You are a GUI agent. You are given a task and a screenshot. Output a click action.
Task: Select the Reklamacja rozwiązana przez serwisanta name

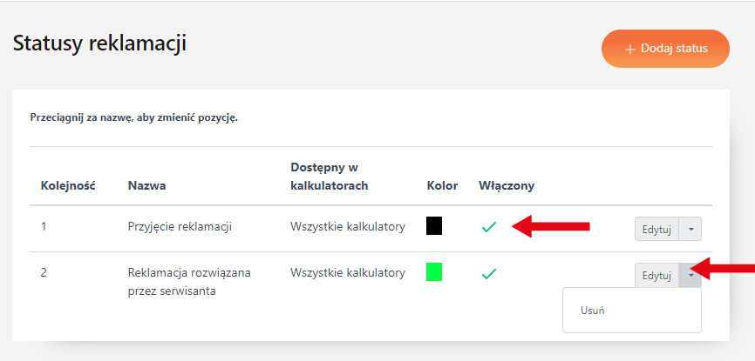pos(189,282)
